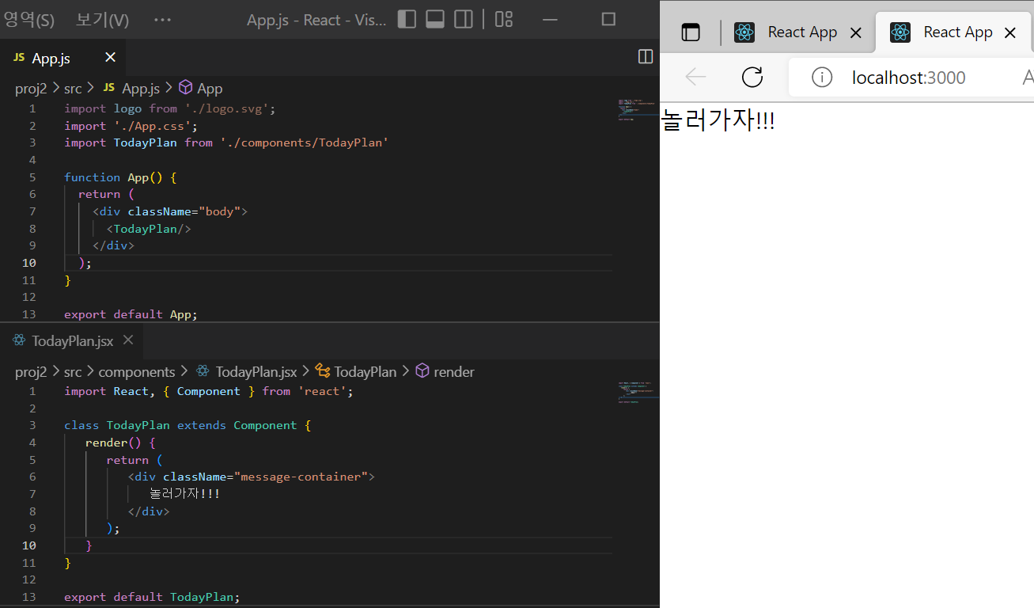The image size is (1034, 608).
Task: Click the cube symbol icon before App breadcrumb
Action: click(186, 88)
